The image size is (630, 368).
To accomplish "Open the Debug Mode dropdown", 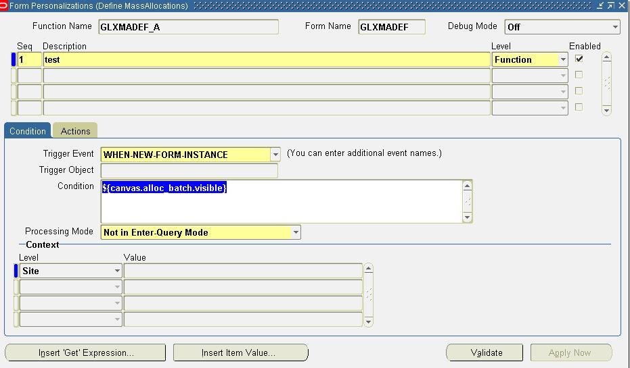I will 614,27.
